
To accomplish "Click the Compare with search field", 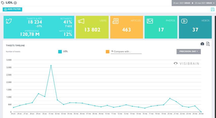I will (x=126, y=52).
